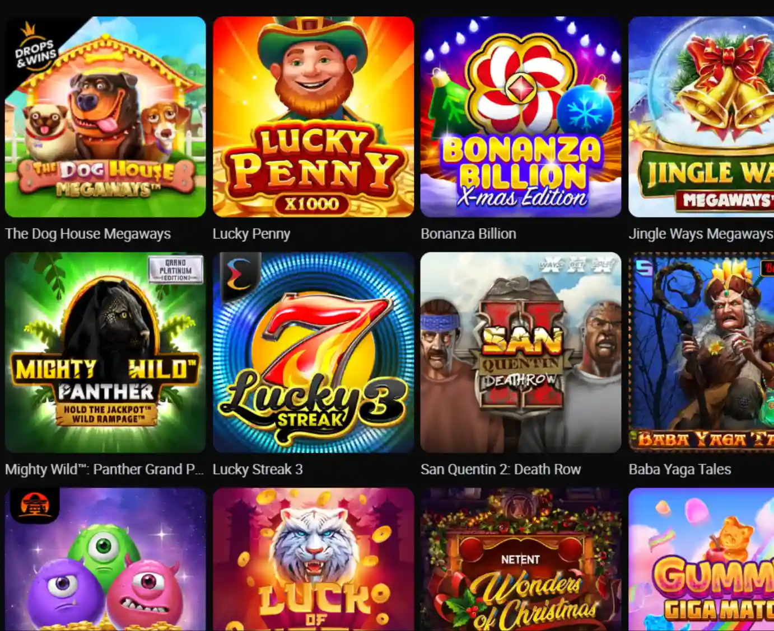Open the colorful monsters slot thumbnail
The height and width of the screenshot is (631, 774).
(105, 559)
